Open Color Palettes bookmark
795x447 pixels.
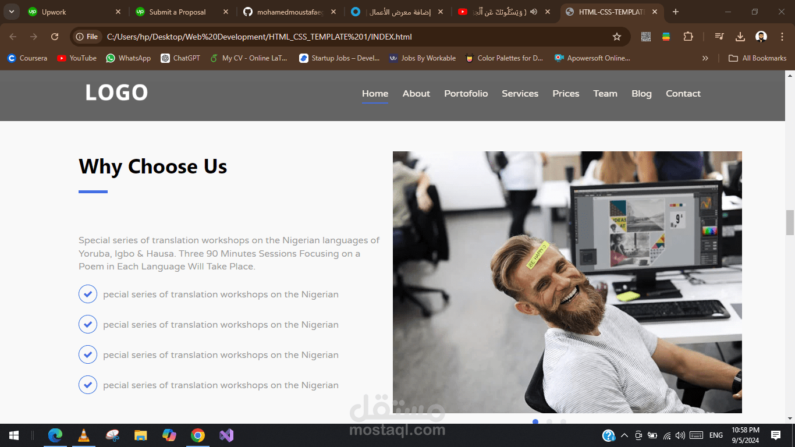point(504,58)
